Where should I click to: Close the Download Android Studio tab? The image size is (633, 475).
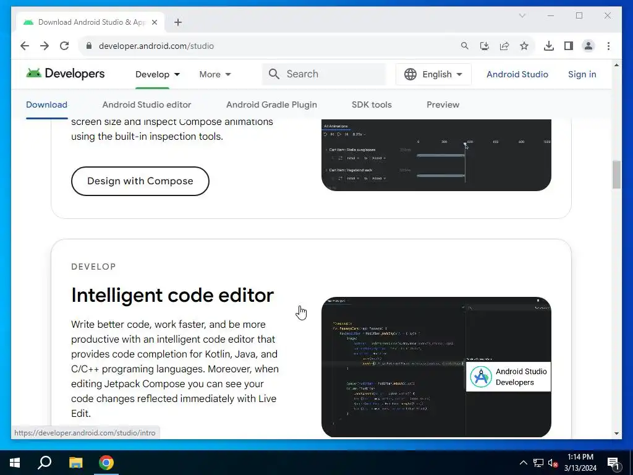point(154,22)
